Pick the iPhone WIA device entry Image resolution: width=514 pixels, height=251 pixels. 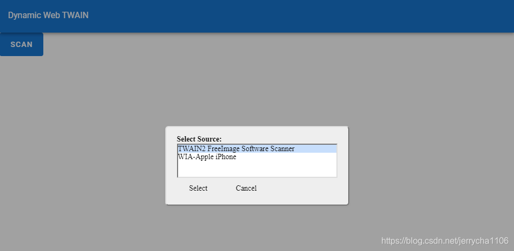coord(257,157)
